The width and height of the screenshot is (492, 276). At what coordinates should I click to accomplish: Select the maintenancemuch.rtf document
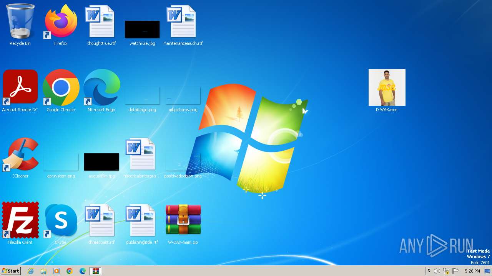tap(183, 25)
